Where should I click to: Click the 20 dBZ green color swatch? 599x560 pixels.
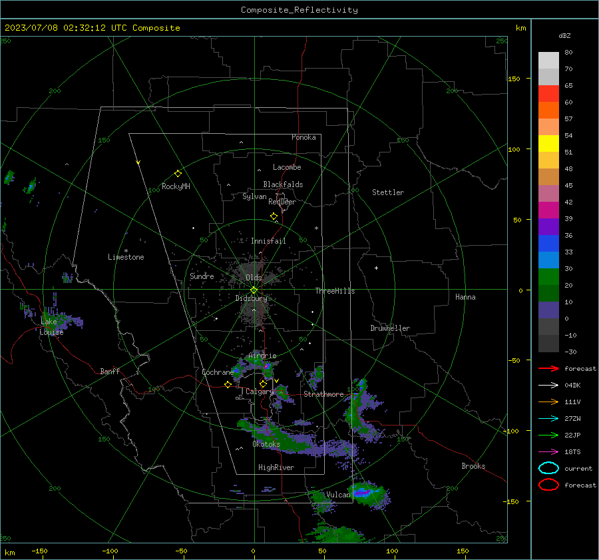pyautogui.click(x=548, y=276)
